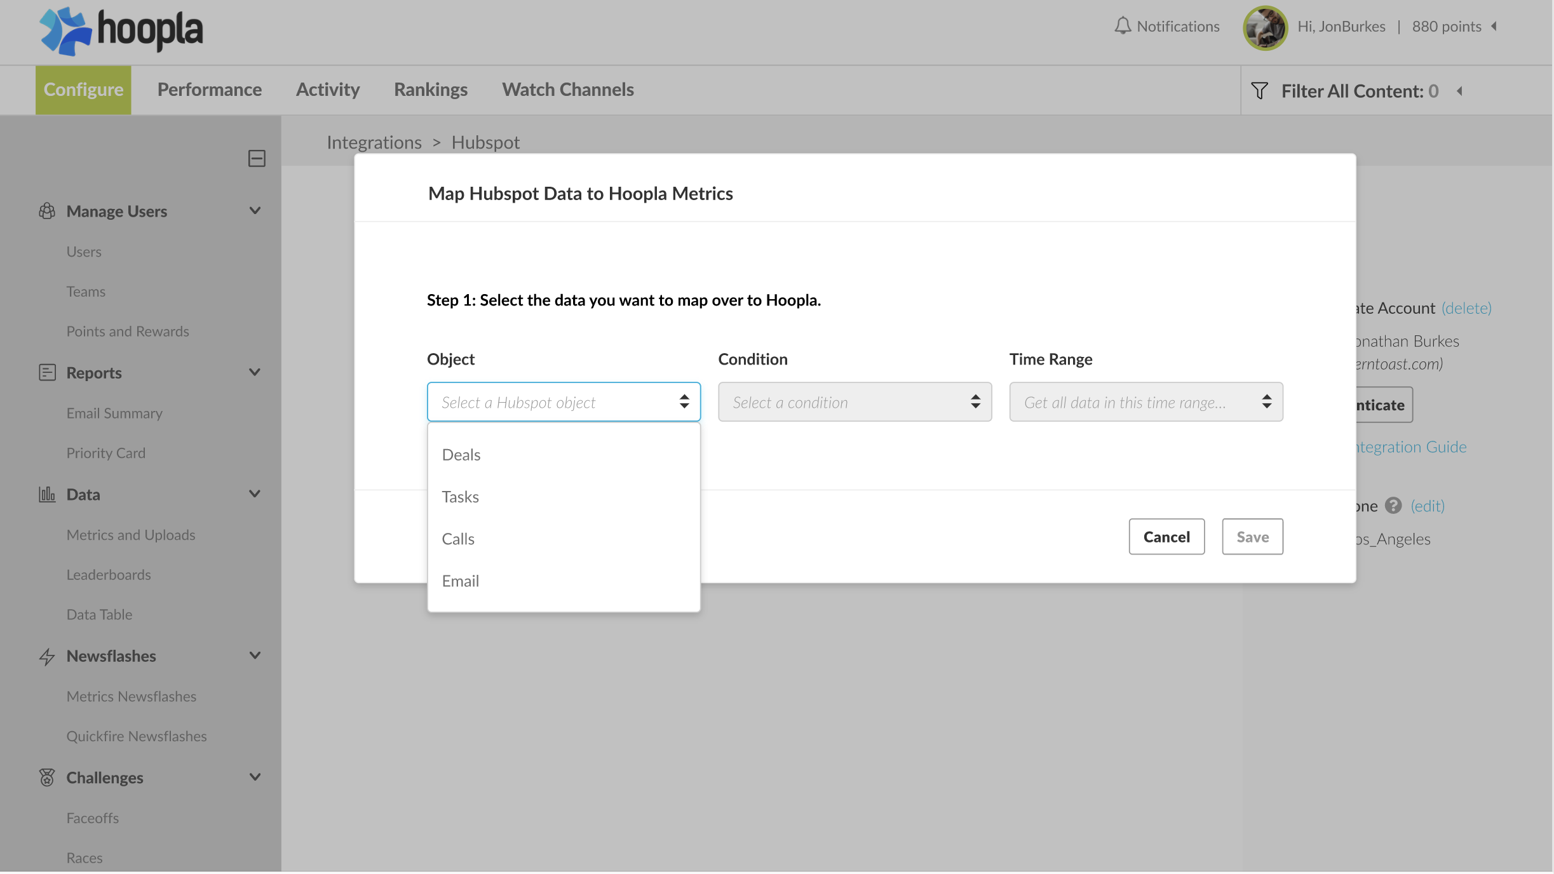Click the JonBurkes profile avatar
The height and width of the screenshot is (874, 1554).
(1265, 28)
